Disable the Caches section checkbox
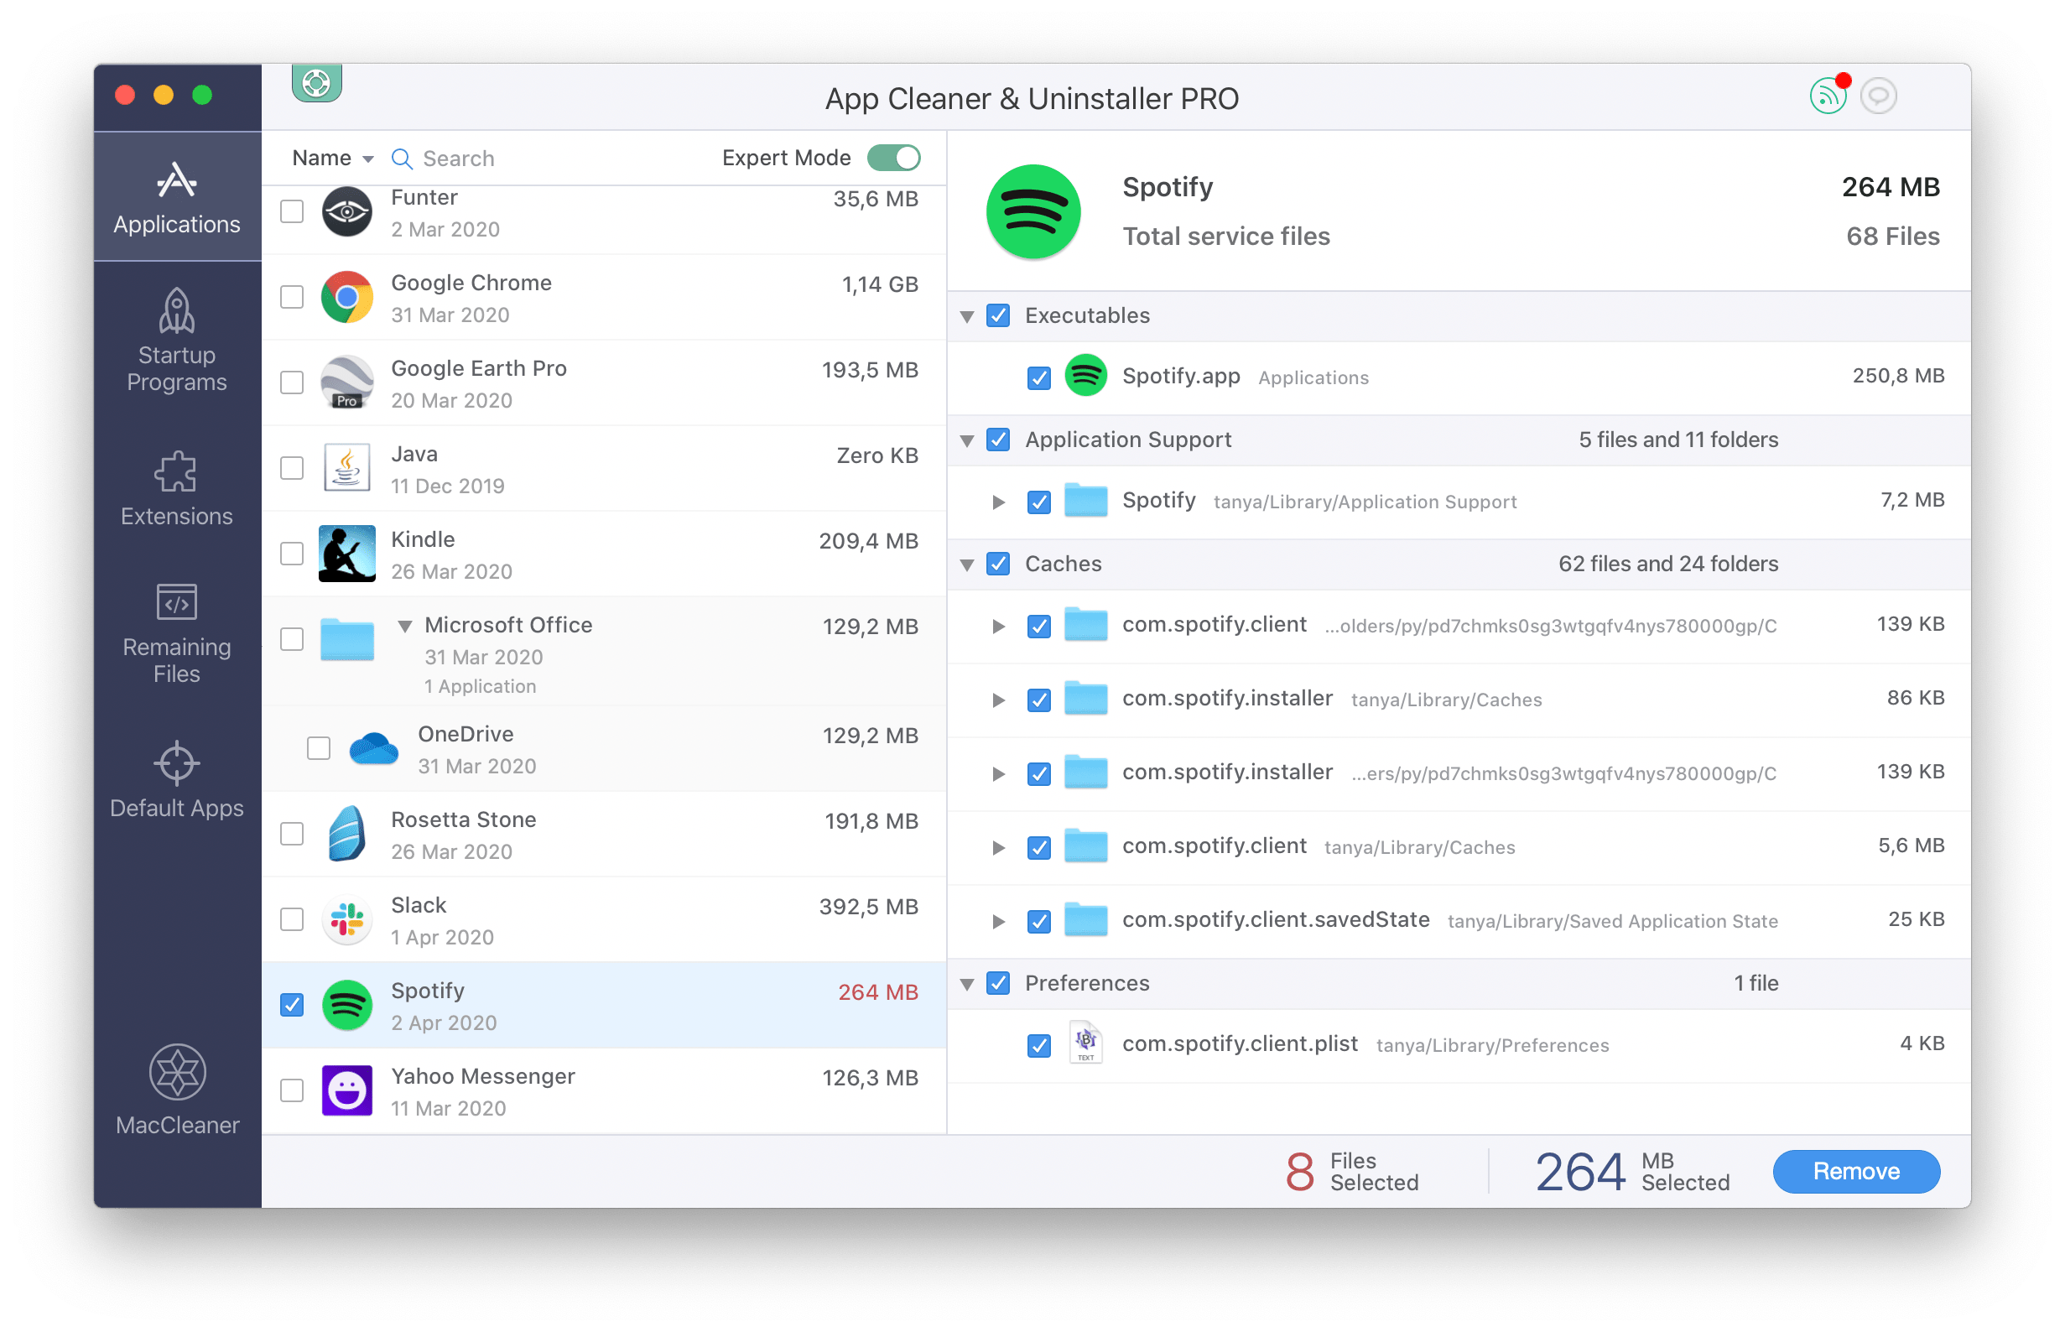The height and width of the screenshot is (1332, 2065). pos(1000,563)
